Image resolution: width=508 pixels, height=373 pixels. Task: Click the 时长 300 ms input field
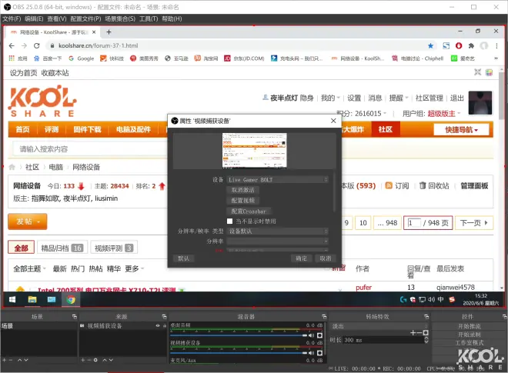(x=383, y=340)
